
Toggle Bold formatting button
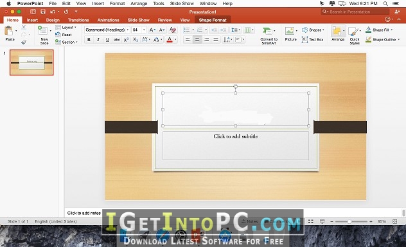[x=89, y=40]
